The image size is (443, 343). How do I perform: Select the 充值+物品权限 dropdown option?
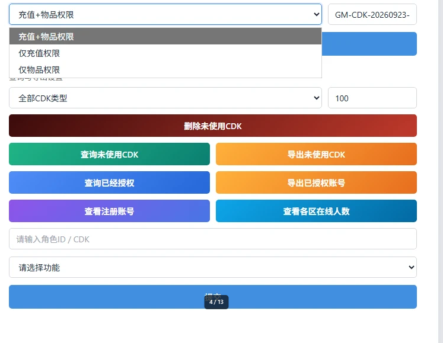[x=165, y=36]
